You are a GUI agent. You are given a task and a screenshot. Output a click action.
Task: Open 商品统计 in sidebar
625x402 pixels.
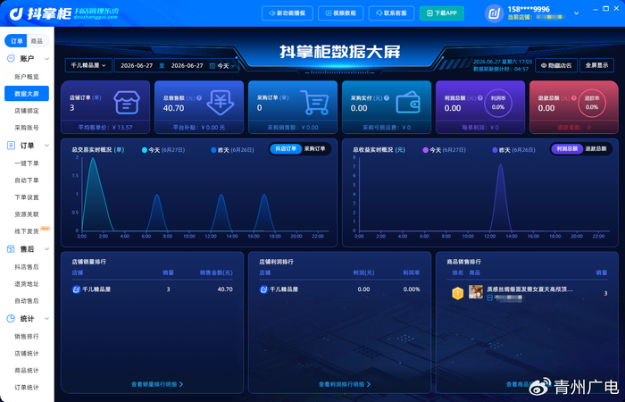pyautogui.click(x=27, y=371)
